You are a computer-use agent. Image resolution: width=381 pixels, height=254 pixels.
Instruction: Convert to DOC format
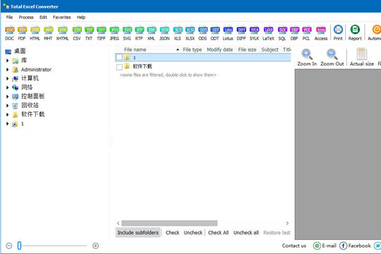click(x=9, y=33)
